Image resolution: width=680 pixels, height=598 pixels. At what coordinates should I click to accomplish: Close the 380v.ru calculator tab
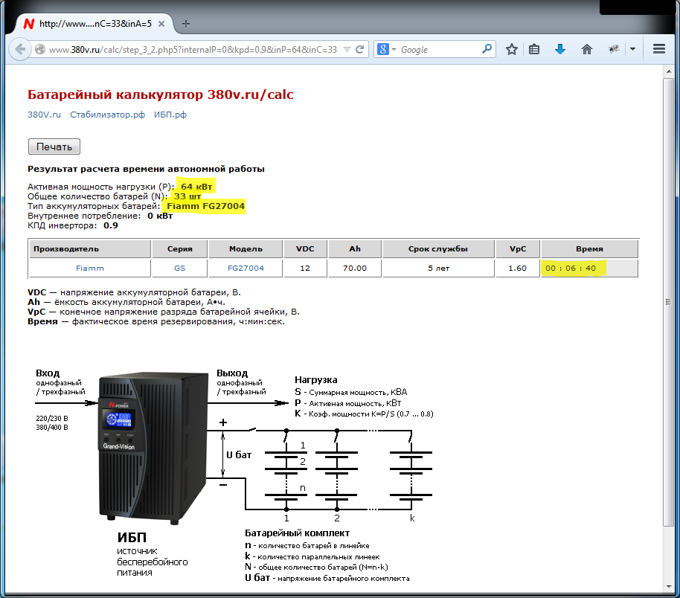[161, 24]
